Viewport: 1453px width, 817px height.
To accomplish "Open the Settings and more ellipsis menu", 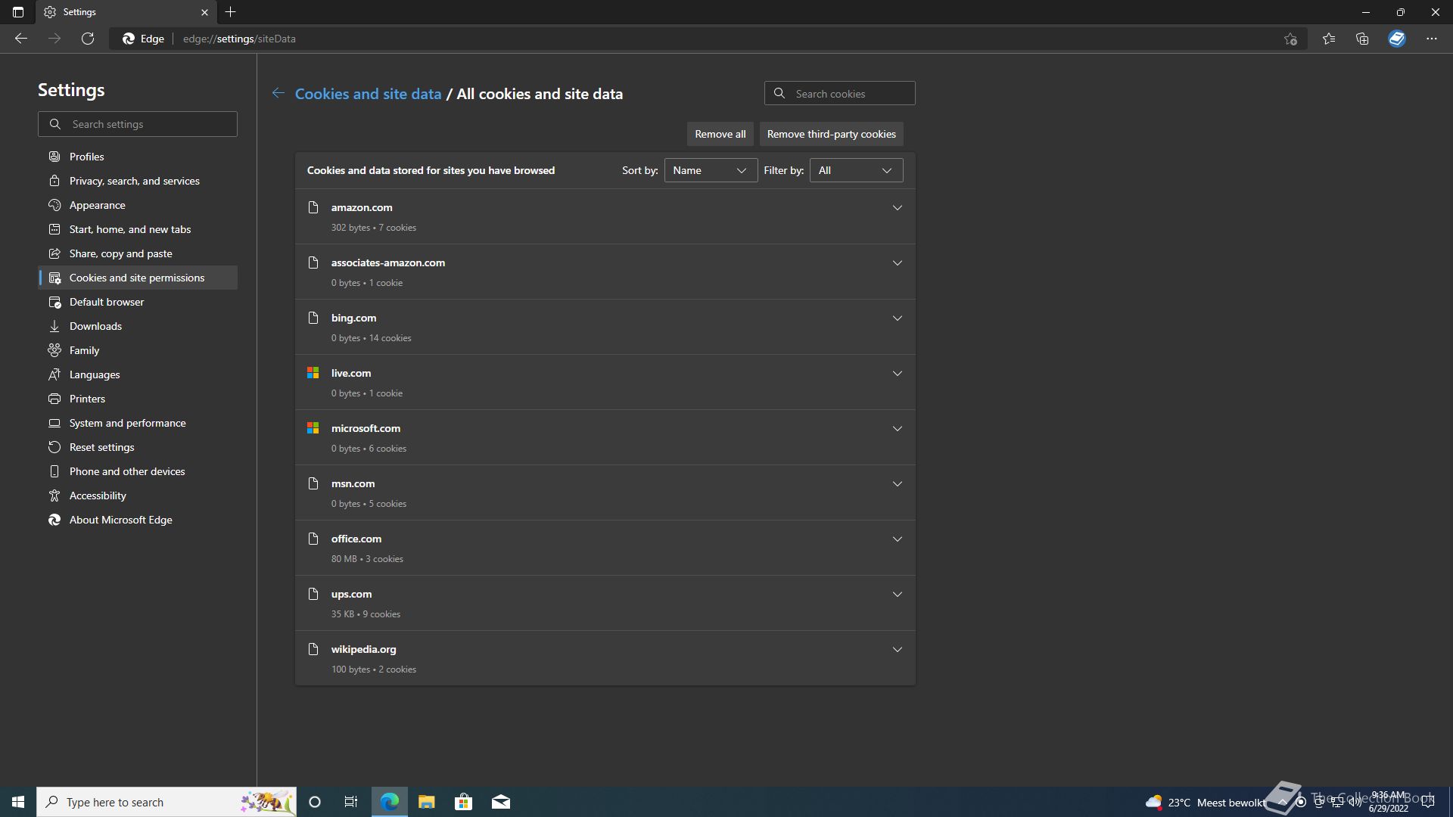I will [1432, 39].
